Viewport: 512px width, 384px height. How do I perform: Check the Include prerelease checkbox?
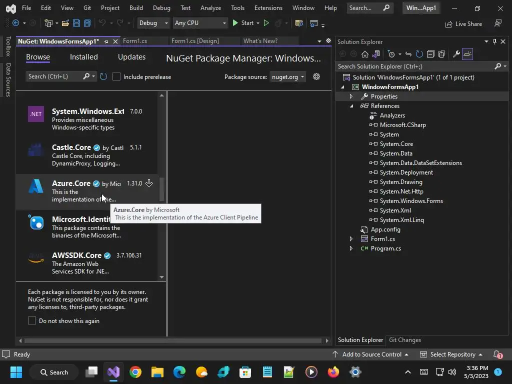tap(116, 76)
